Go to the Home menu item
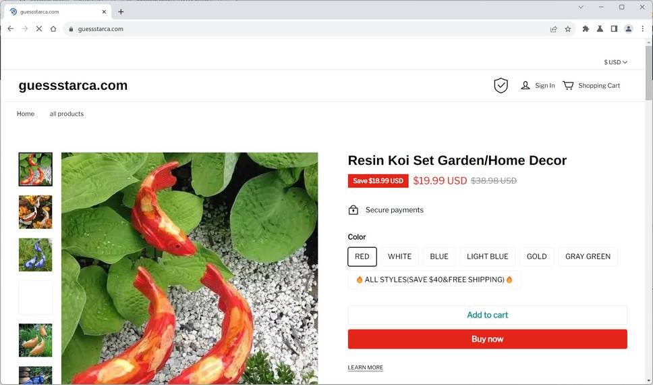This screenshot has width=653, height=385. tap(26, 114)
